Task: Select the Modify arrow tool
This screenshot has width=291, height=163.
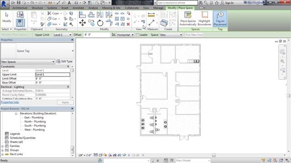Action: [7, 17]
